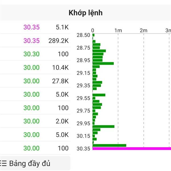Click the list icon beside Bảng đầy đủ

tap(3, 164)
